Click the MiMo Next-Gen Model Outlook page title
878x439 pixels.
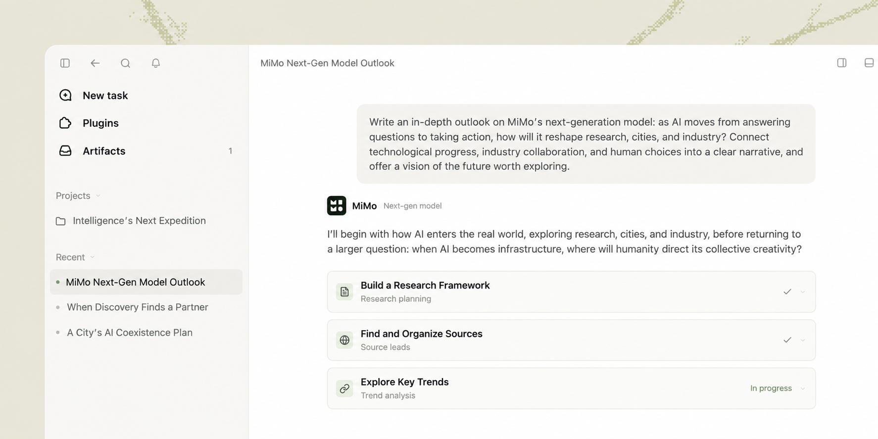click(327, 63)
